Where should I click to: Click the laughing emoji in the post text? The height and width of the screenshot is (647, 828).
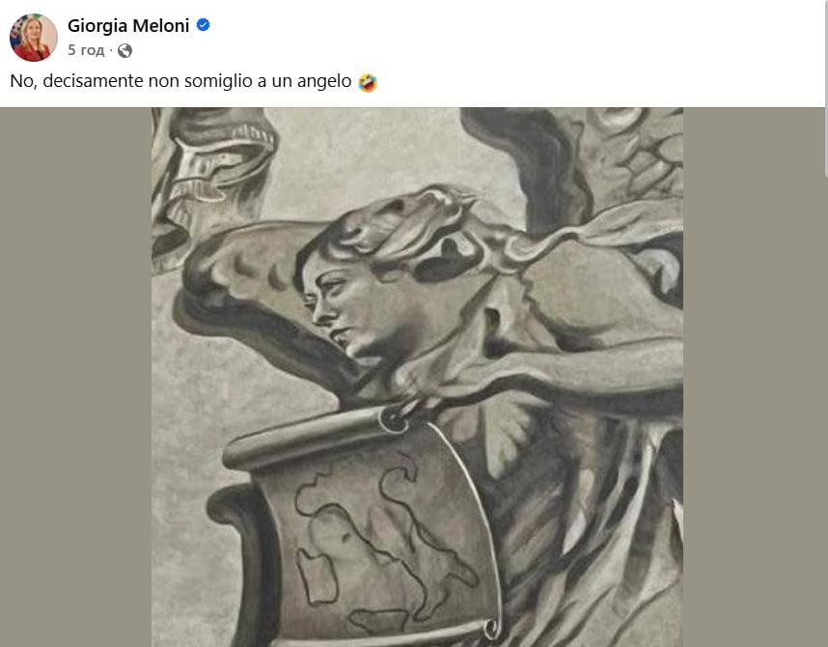367,83
